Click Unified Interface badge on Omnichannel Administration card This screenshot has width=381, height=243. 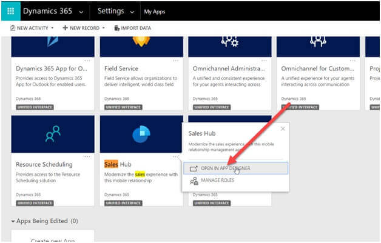point(212,107)
